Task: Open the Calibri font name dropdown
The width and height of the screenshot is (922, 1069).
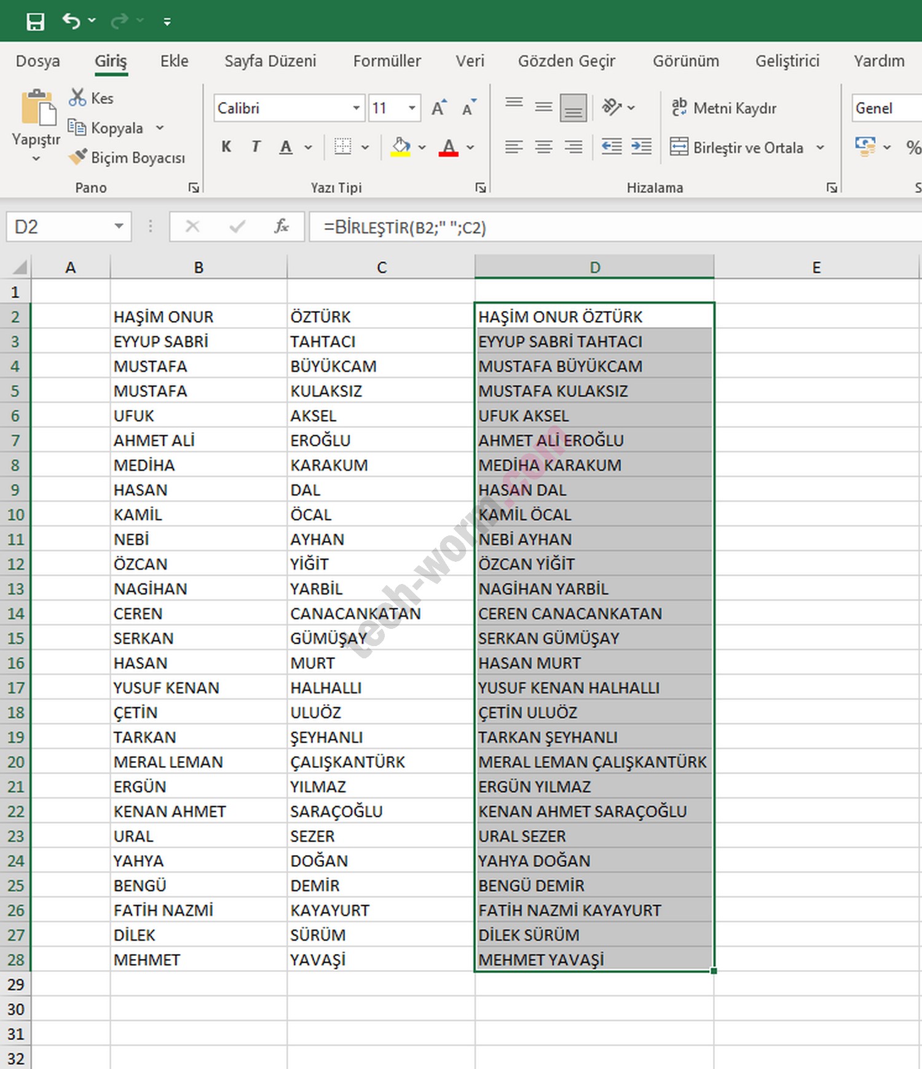Action: click(x=356, y=108)
